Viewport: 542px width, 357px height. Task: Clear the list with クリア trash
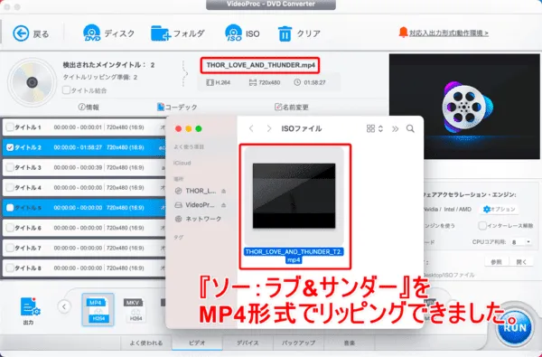coord(285,33)
